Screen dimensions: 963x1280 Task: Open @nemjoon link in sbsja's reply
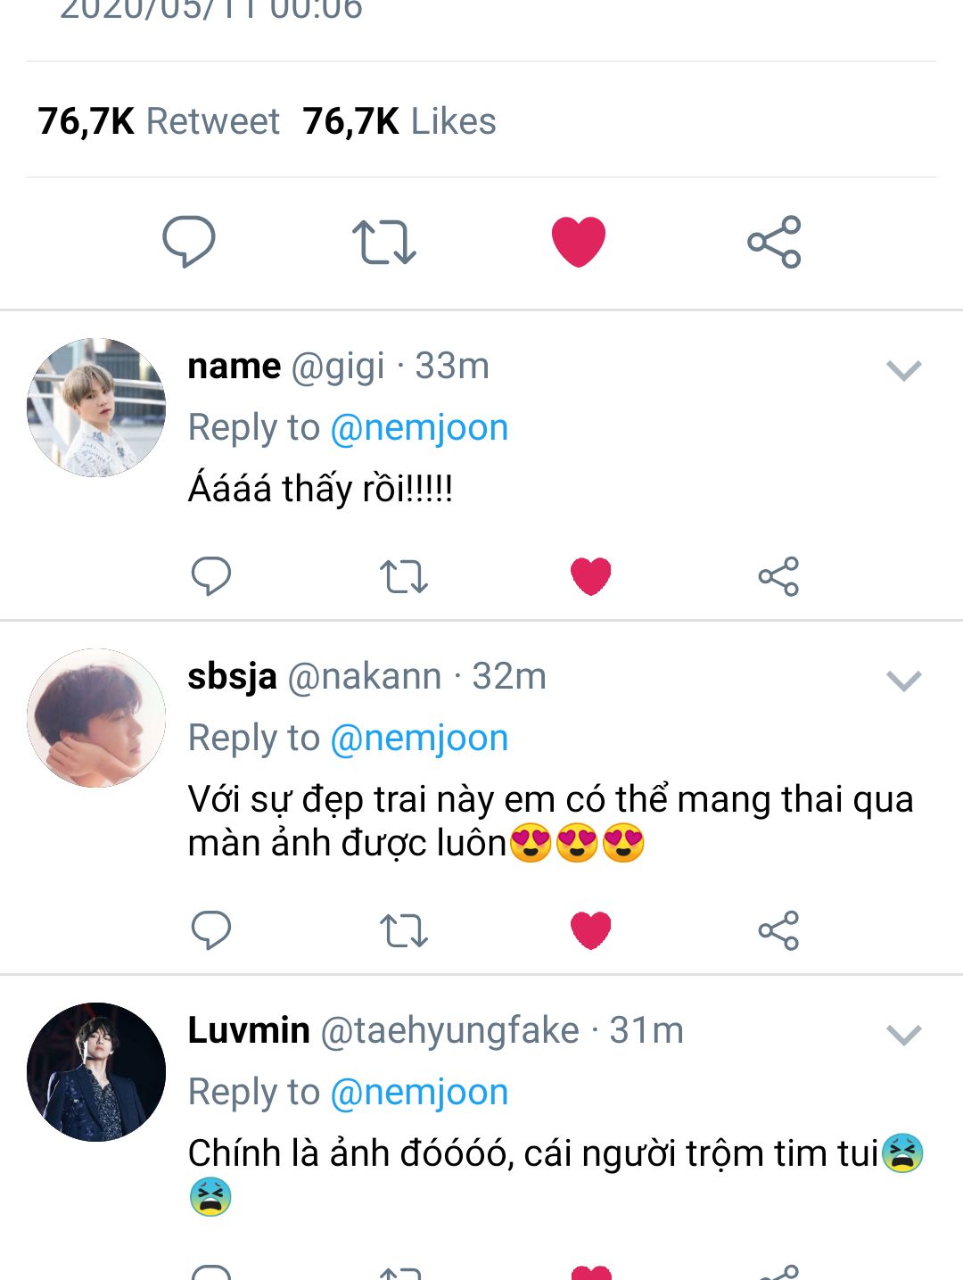tap(419, 739)
